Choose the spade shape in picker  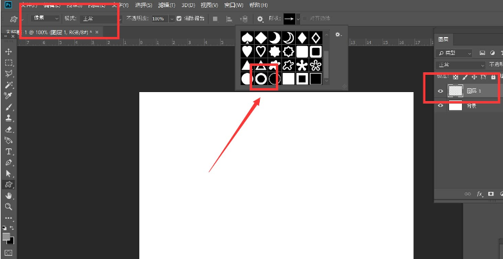246,37
